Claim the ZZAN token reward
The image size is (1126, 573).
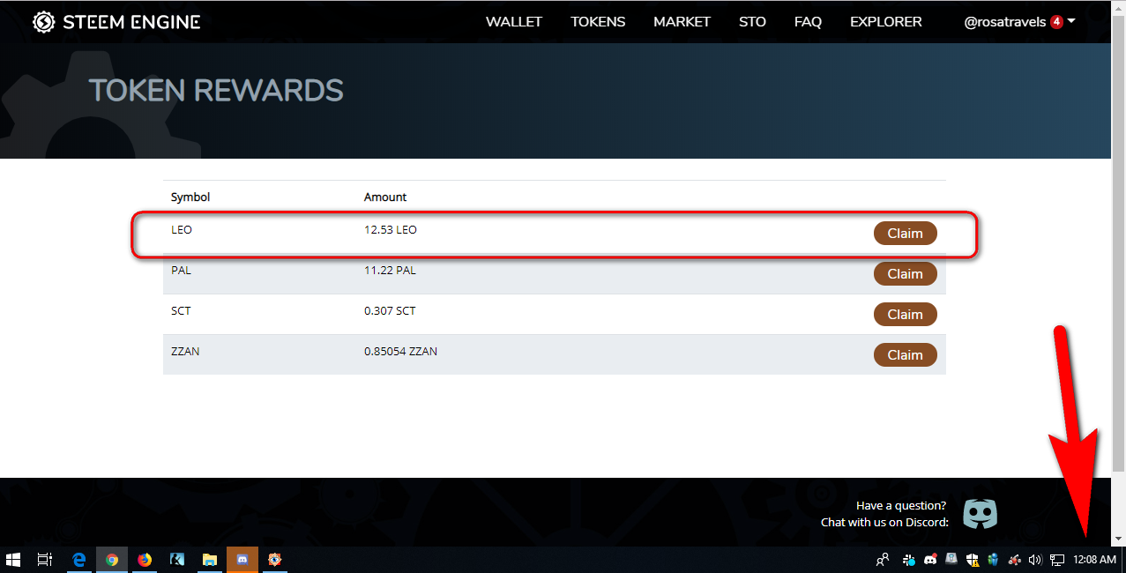coord(905,355)
